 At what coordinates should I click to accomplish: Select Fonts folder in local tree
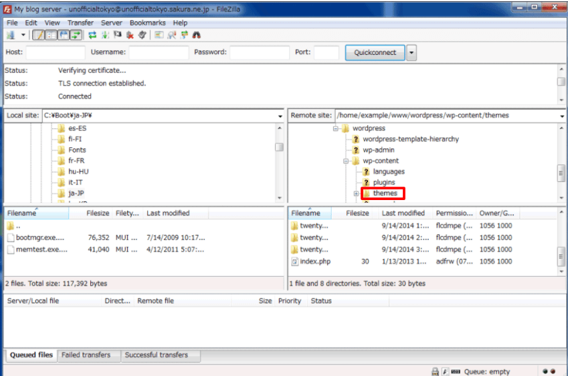coord(77,150)
